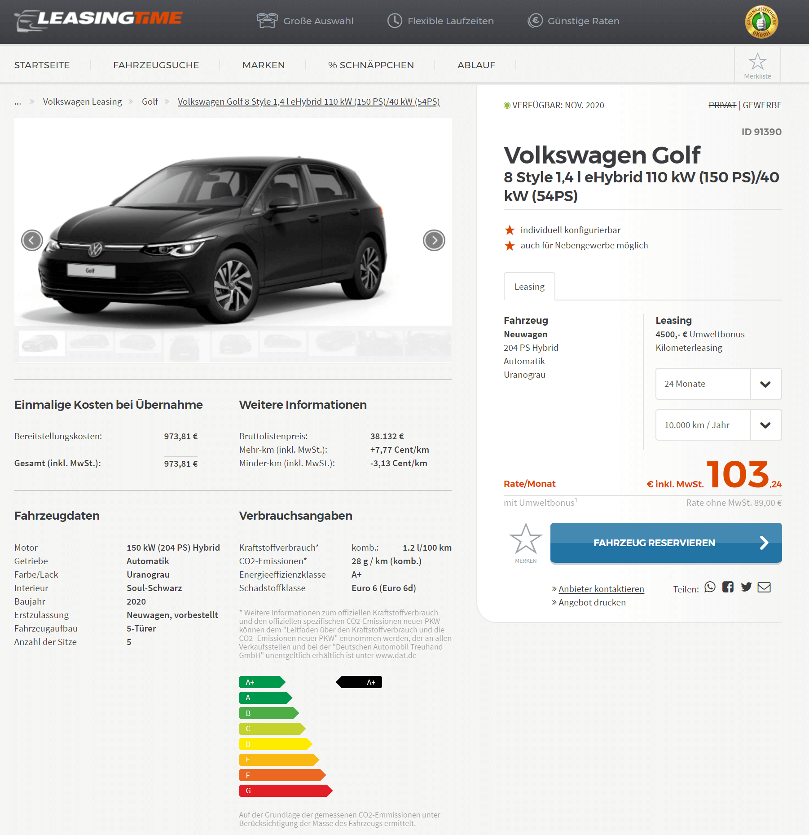Click the breadcrumb ellipsis
The image size is (809, 835).
(18, 102)
